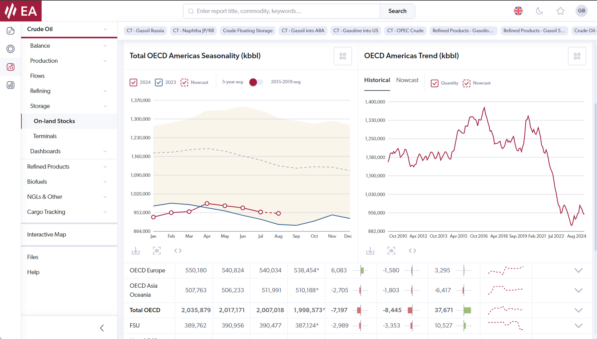Expand the OECD Europe table row
Image resolution: width=597 pixels, height=339 pixels.
pyautogui.click(x=578, y=270)
